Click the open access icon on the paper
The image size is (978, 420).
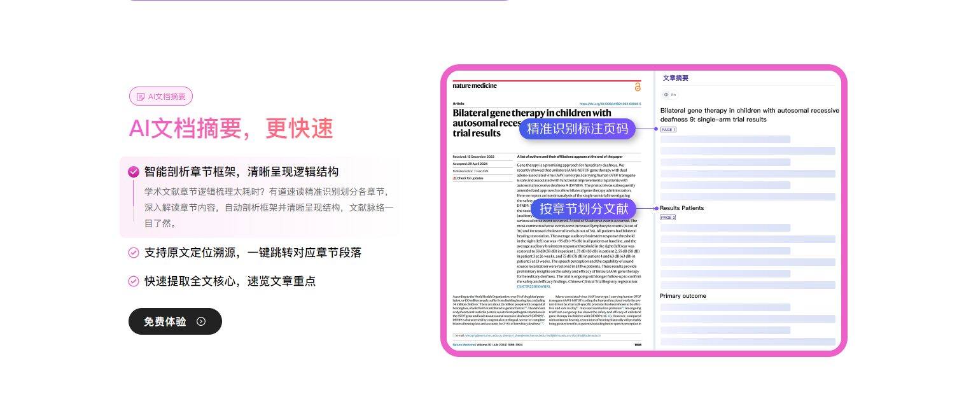[638, 87]
